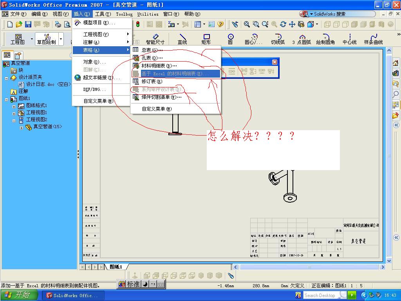Open 工程视图(V) submenu
The height and width of the screenshot is (301, 401).
click(102, 34)
